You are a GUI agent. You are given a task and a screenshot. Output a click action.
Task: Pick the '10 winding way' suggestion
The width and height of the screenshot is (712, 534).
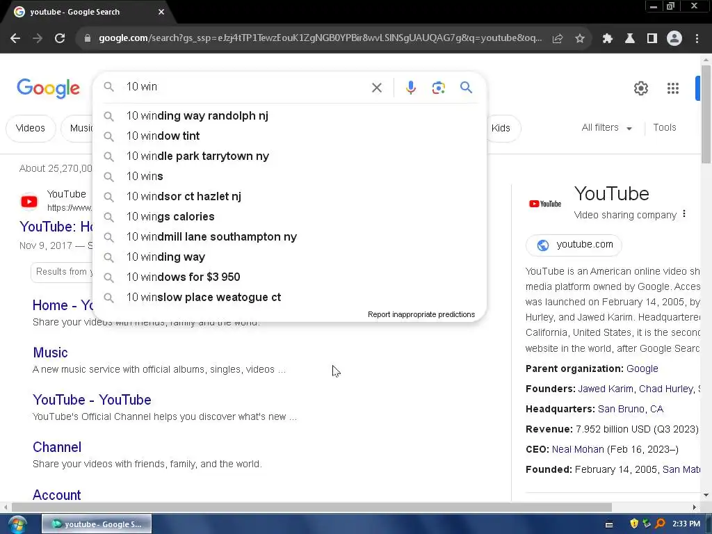(x=289, y=257)
